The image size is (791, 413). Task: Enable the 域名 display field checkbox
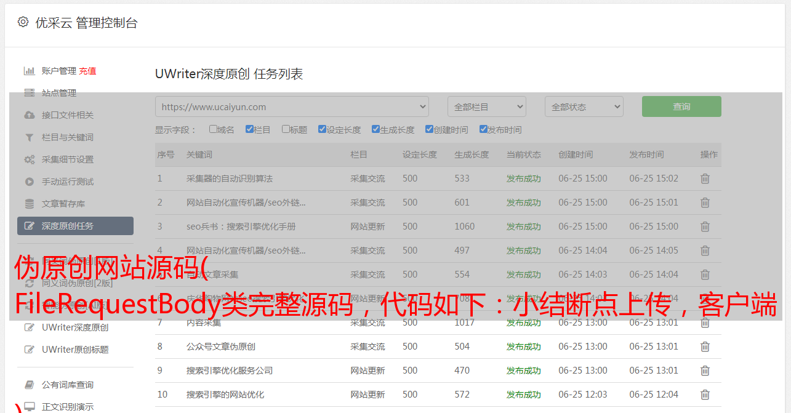tap(213, 129)
